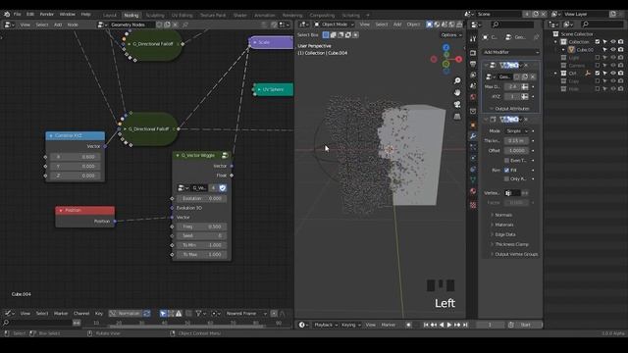Open the Object Mode dropdown
The image size is (628, 353).
click(334, 25)
